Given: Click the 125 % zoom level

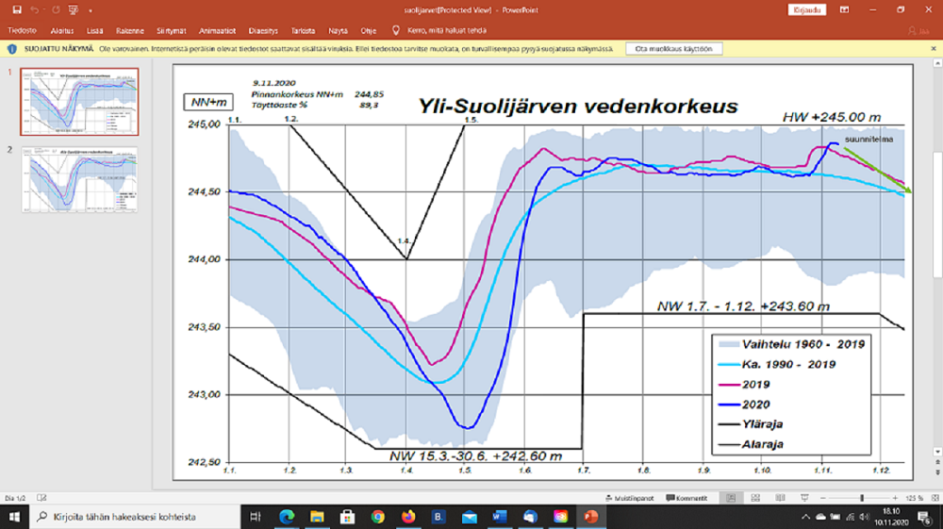Looking at the screenshot, I should click(x=914, y=498).
